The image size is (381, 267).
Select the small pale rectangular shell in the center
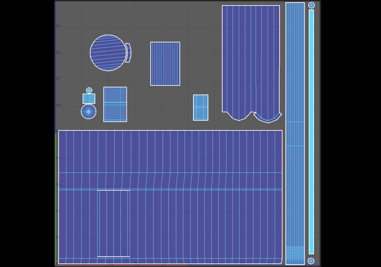click(201, 107)
